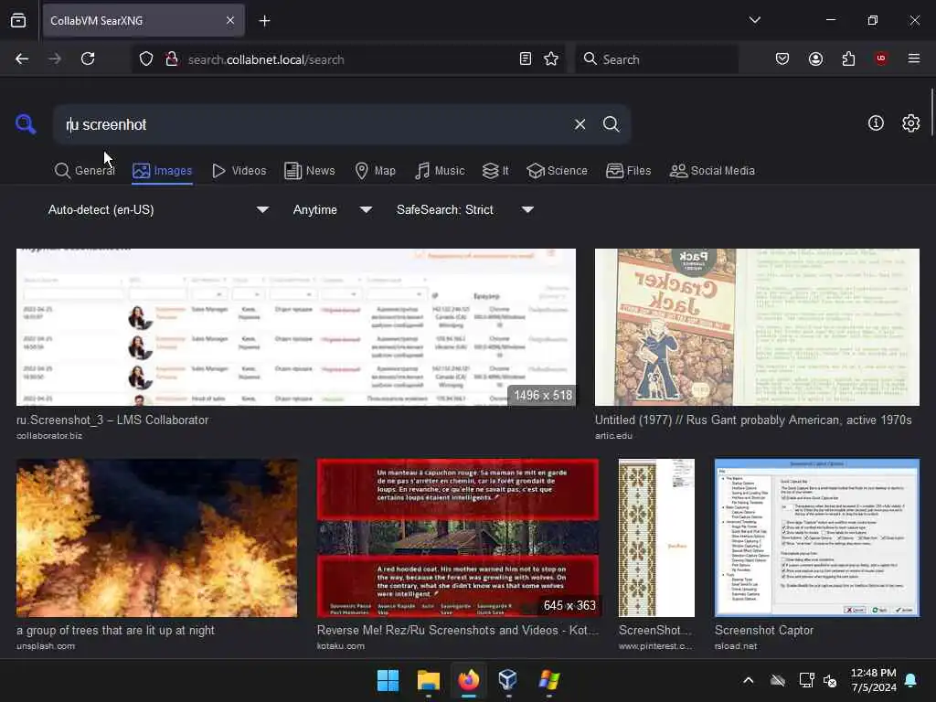
Task: Click collaborator.biz source text
Action: pyautogui.click(x=49, y=436)
